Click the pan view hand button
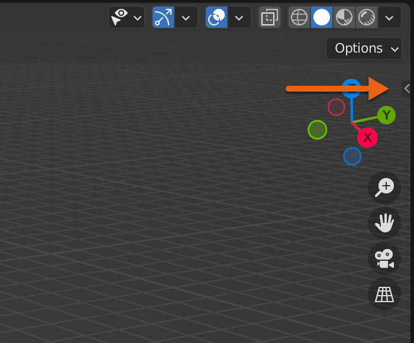Screen dimensions: 414x343 (384, 223)
